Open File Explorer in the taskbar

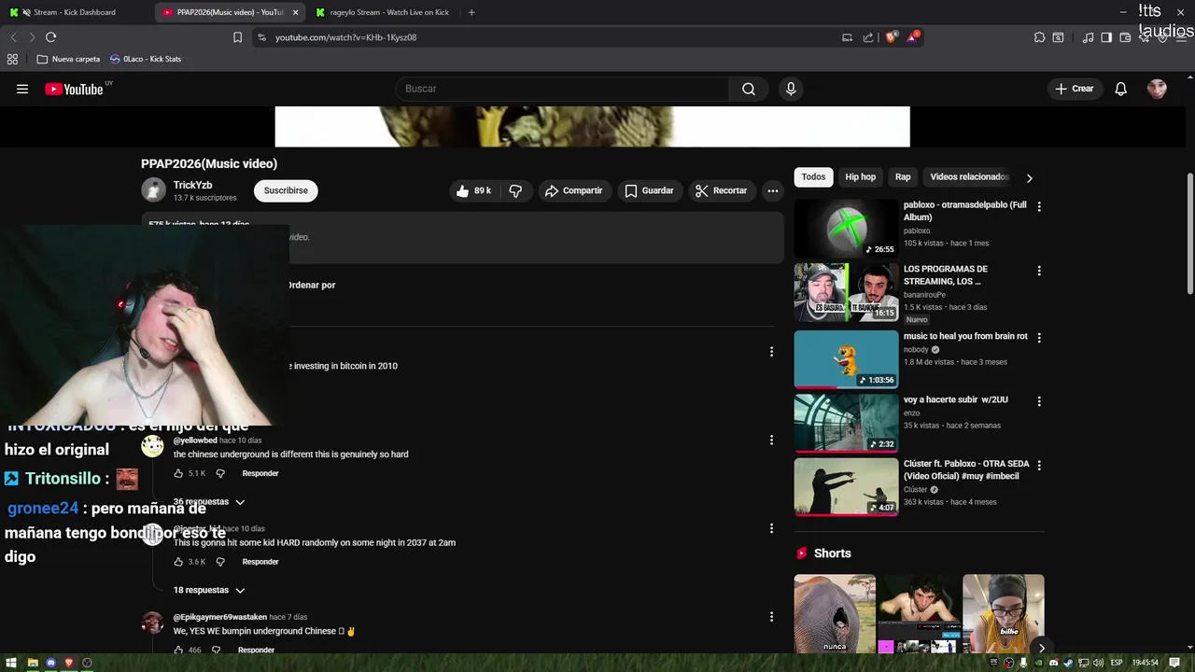pos(33,663)
